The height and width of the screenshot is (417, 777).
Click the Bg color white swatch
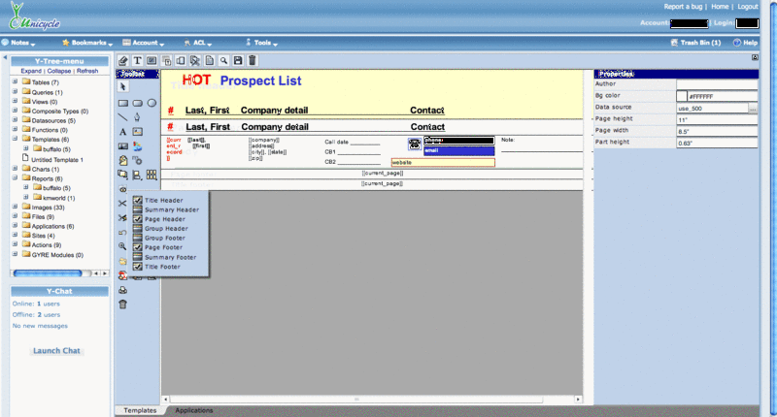[x=682, y=97]
